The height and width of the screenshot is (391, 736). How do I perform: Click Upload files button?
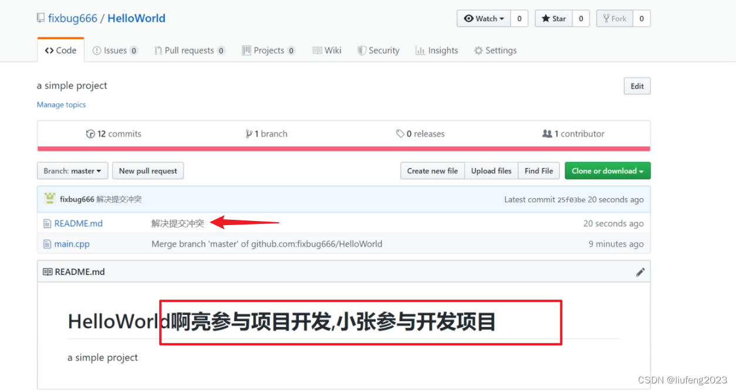[491, 171]
